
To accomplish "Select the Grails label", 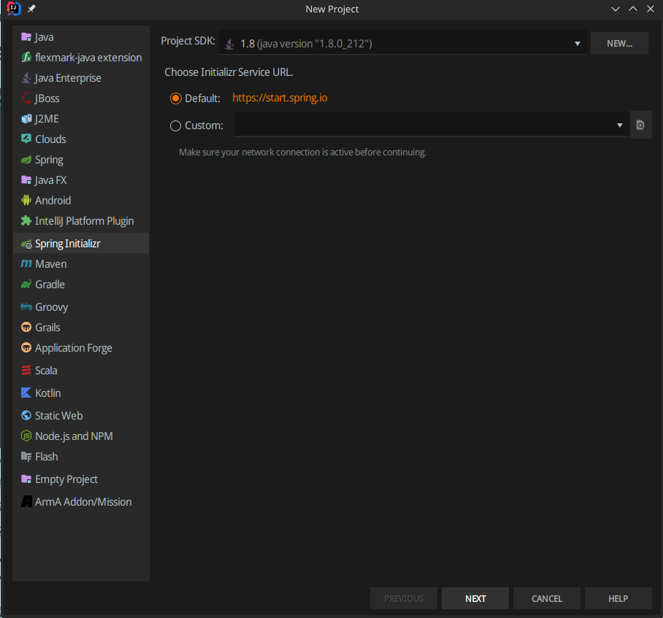I will 47,328.
